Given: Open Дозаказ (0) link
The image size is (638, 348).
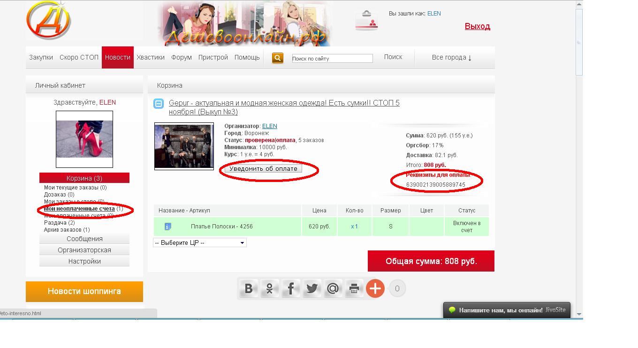Looking at the screenshot, I should pyautogui.click(x=59, y=195).
